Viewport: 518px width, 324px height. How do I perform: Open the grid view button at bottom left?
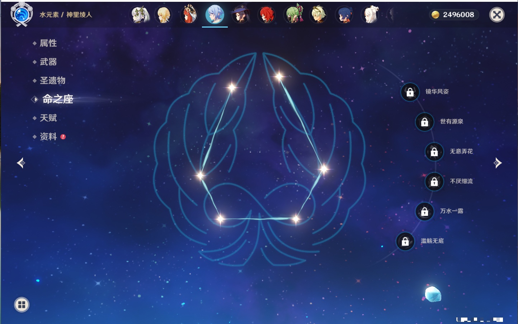[22, 305]
